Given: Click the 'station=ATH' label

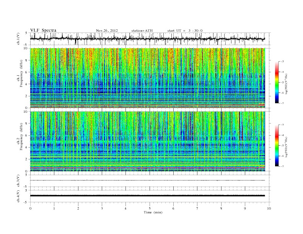Looking at the screenshot, I should 142,31.
